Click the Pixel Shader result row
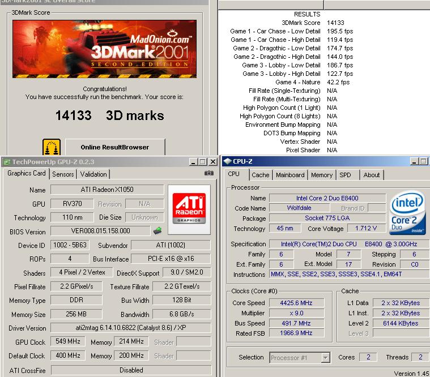 pyautogui.click(x=312, y=150)
